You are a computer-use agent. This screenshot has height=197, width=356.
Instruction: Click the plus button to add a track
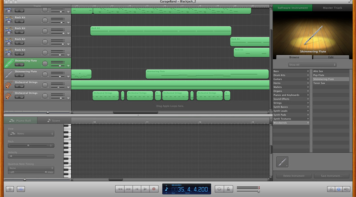10,189
